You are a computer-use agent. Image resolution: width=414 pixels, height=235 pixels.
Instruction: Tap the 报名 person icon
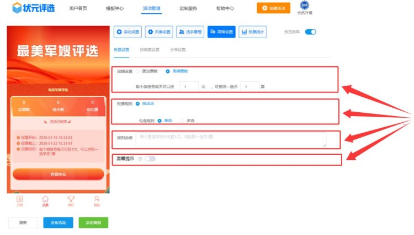pos(97,200)
